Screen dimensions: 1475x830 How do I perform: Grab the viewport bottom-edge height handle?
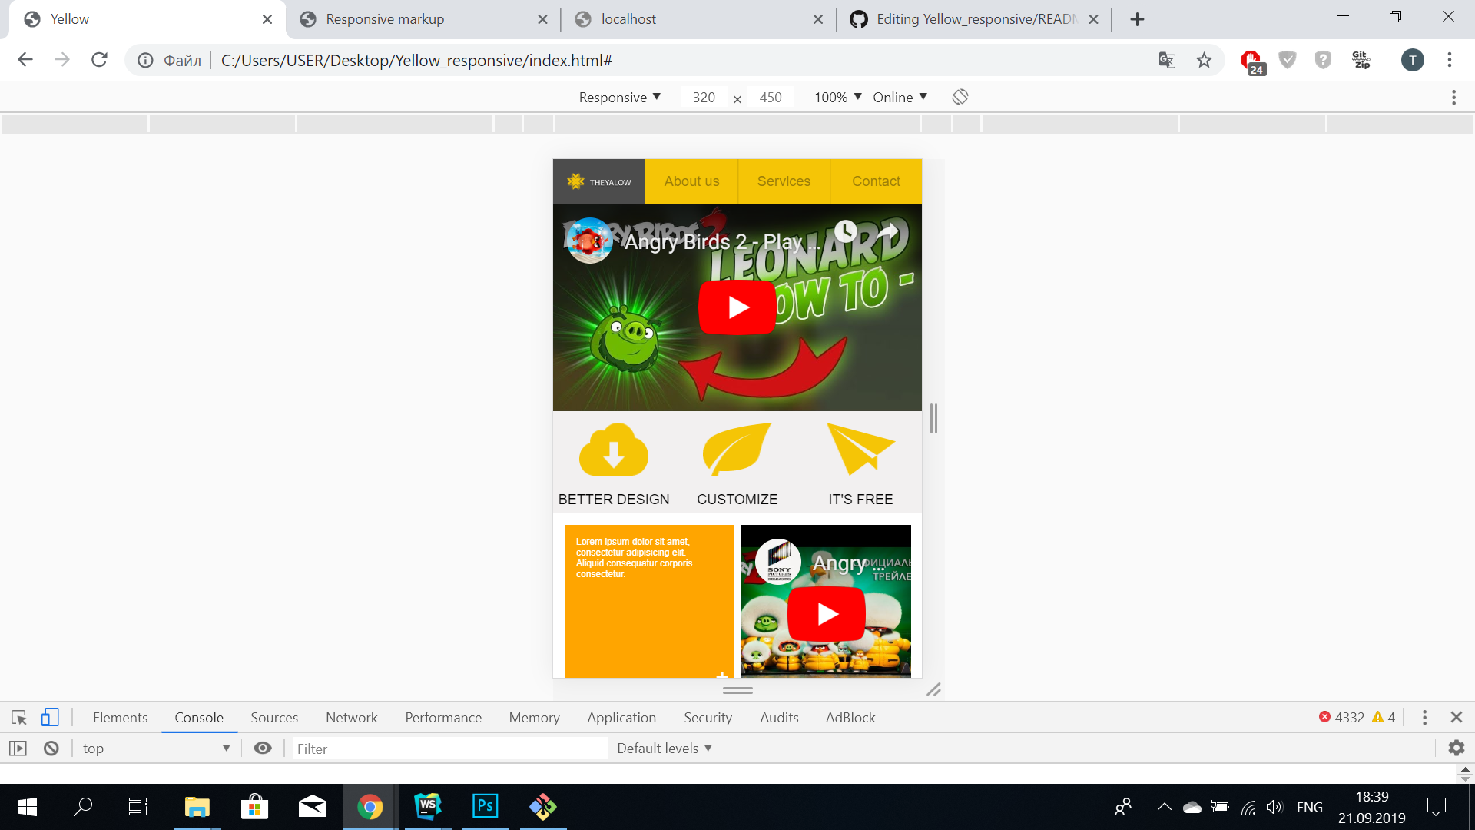point(737,690)
